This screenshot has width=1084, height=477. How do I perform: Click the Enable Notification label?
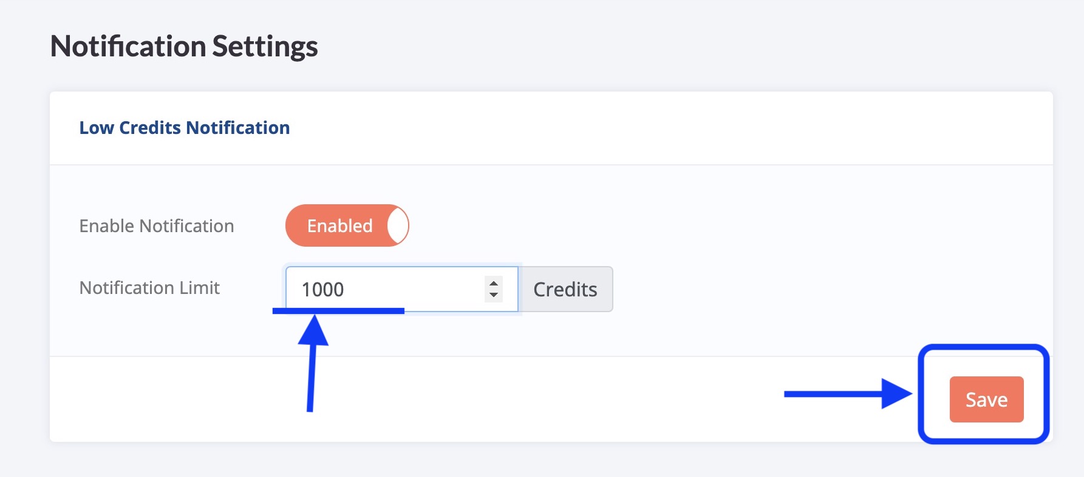[157, 226]
